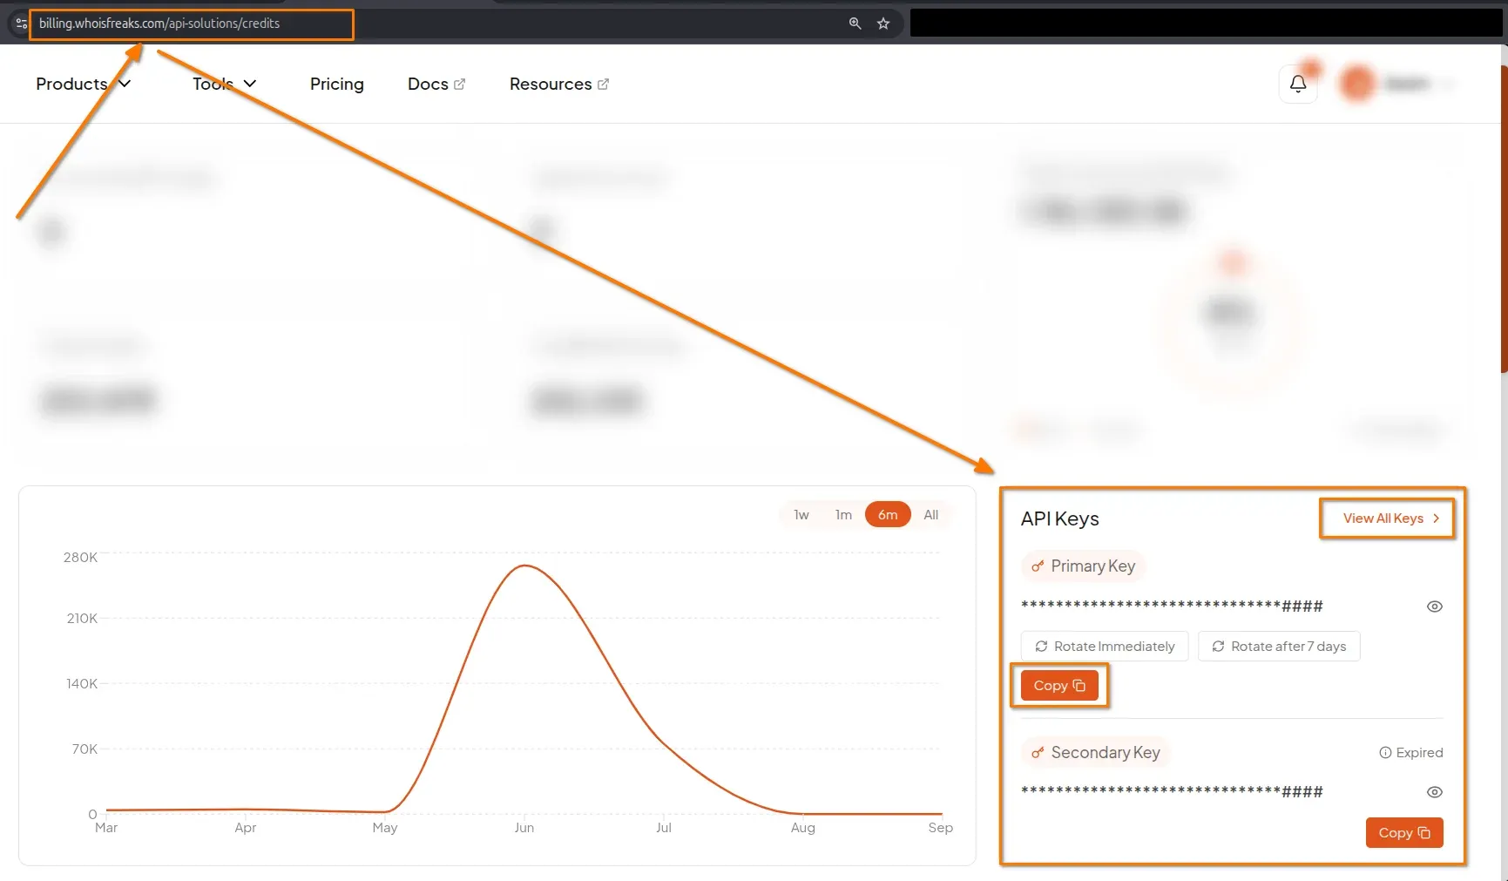Reveal the Primary Key with eye icon

pyautogui.click(x=1435, y=607)
